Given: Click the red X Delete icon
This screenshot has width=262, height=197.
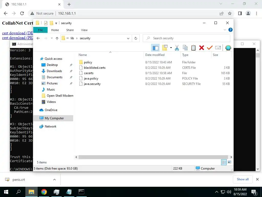Looking at the screenshot, I should [202, 48].
